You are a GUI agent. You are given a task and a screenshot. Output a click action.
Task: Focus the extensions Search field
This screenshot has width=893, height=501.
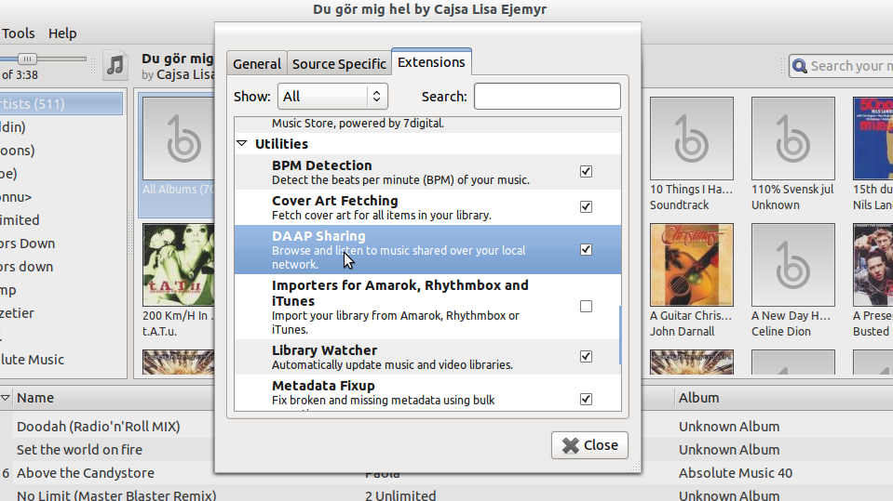(x=548, y=96)
